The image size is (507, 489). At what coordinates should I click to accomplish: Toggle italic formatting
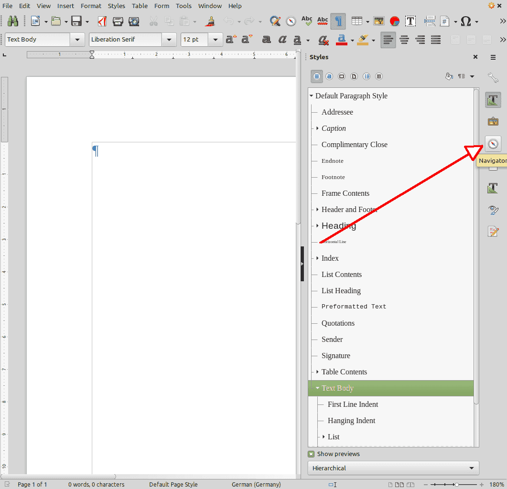(x=282, y=40)
